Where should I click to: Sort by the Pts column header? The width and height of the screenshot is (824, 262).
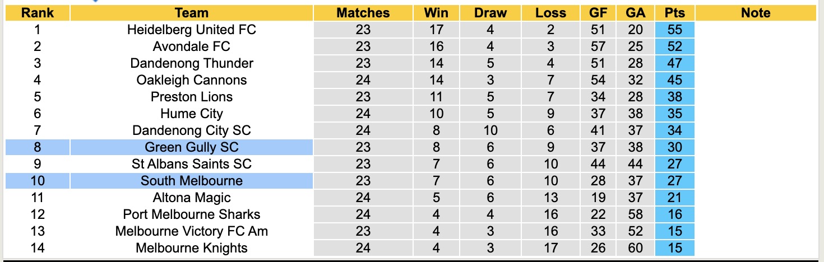(674, 13)
